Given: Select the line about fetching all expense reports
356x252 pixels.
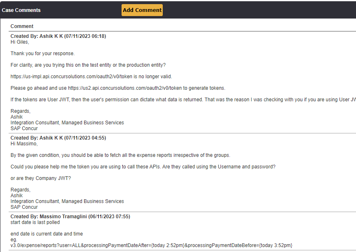Looking at the screenshot, I should pyautogui.click(x=120, y=155).
